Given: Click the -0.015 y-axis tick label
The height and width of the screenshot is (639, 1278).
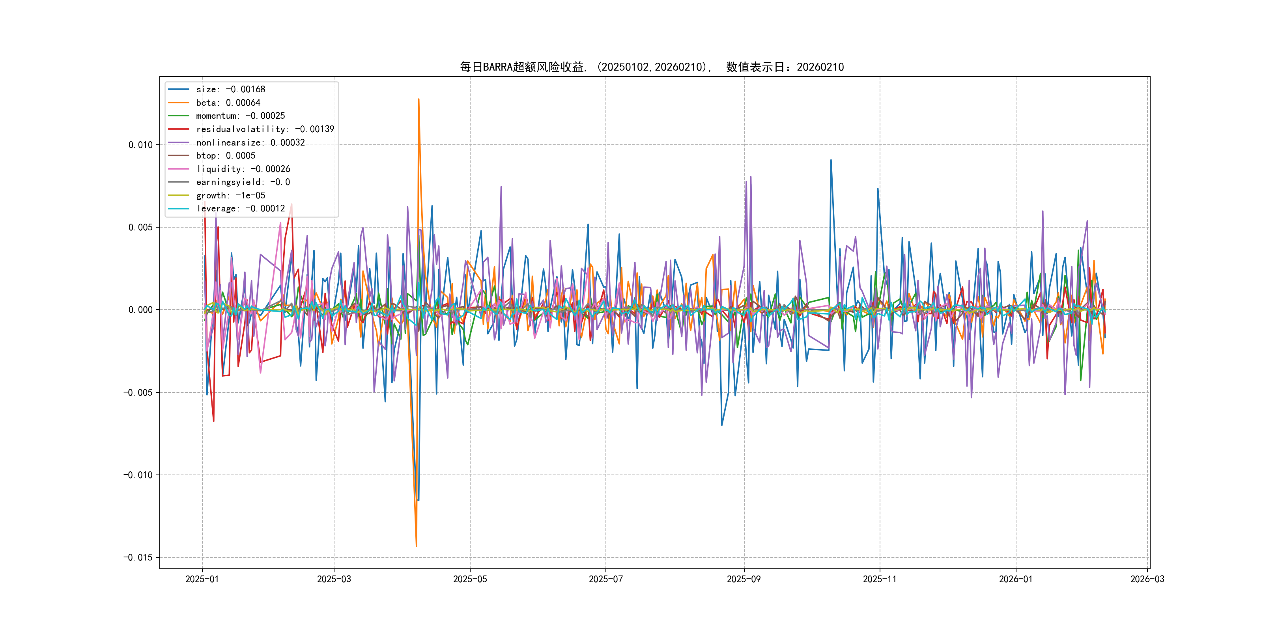Looking at the screenshot, I should 138,558.
